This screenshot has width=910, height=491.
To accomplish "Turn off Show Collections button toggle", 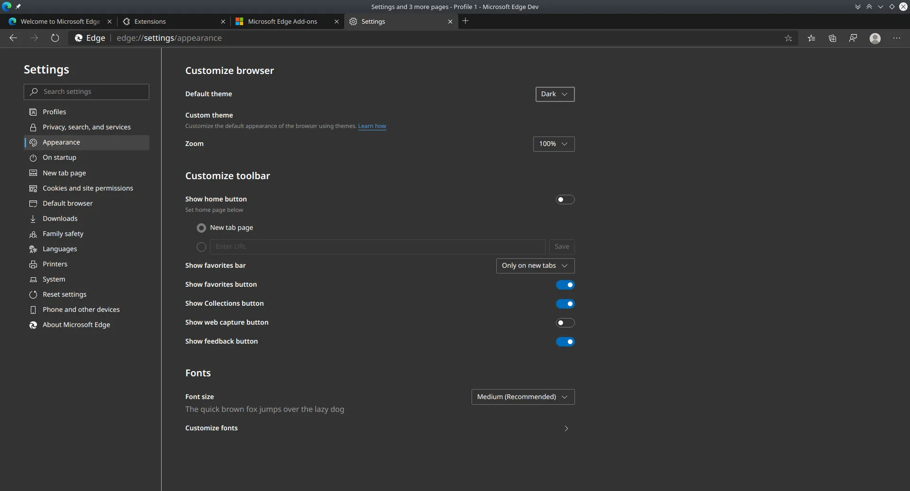I will pos(565,304).
